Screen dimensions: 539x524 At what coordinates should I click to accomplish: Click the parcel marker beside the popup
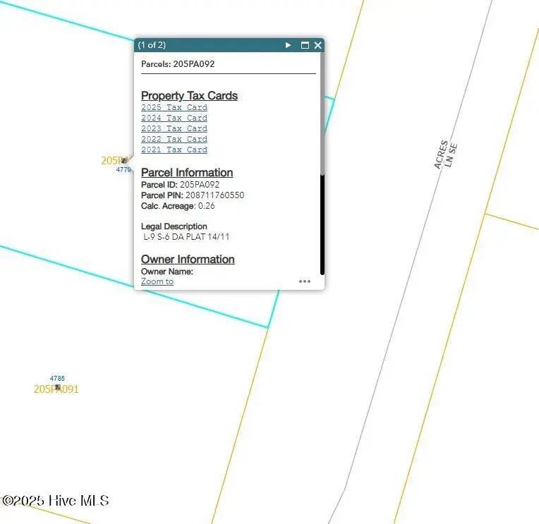click(x=124, y=161)
